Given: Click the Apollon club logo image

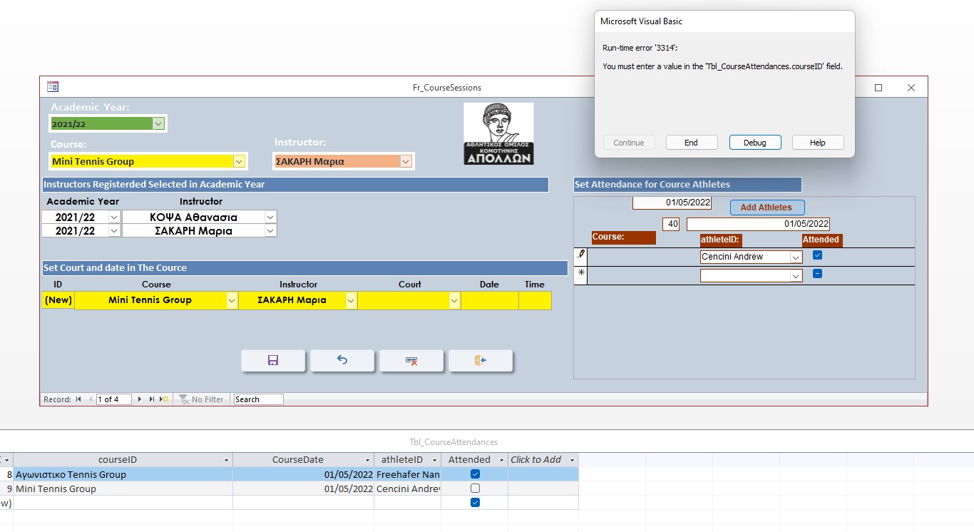Looking at the screenshot, I should [x=498, y=134].
